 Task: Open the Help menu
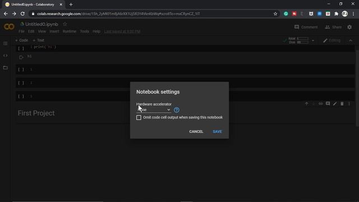pyautogui.click(x=96, y=31)
